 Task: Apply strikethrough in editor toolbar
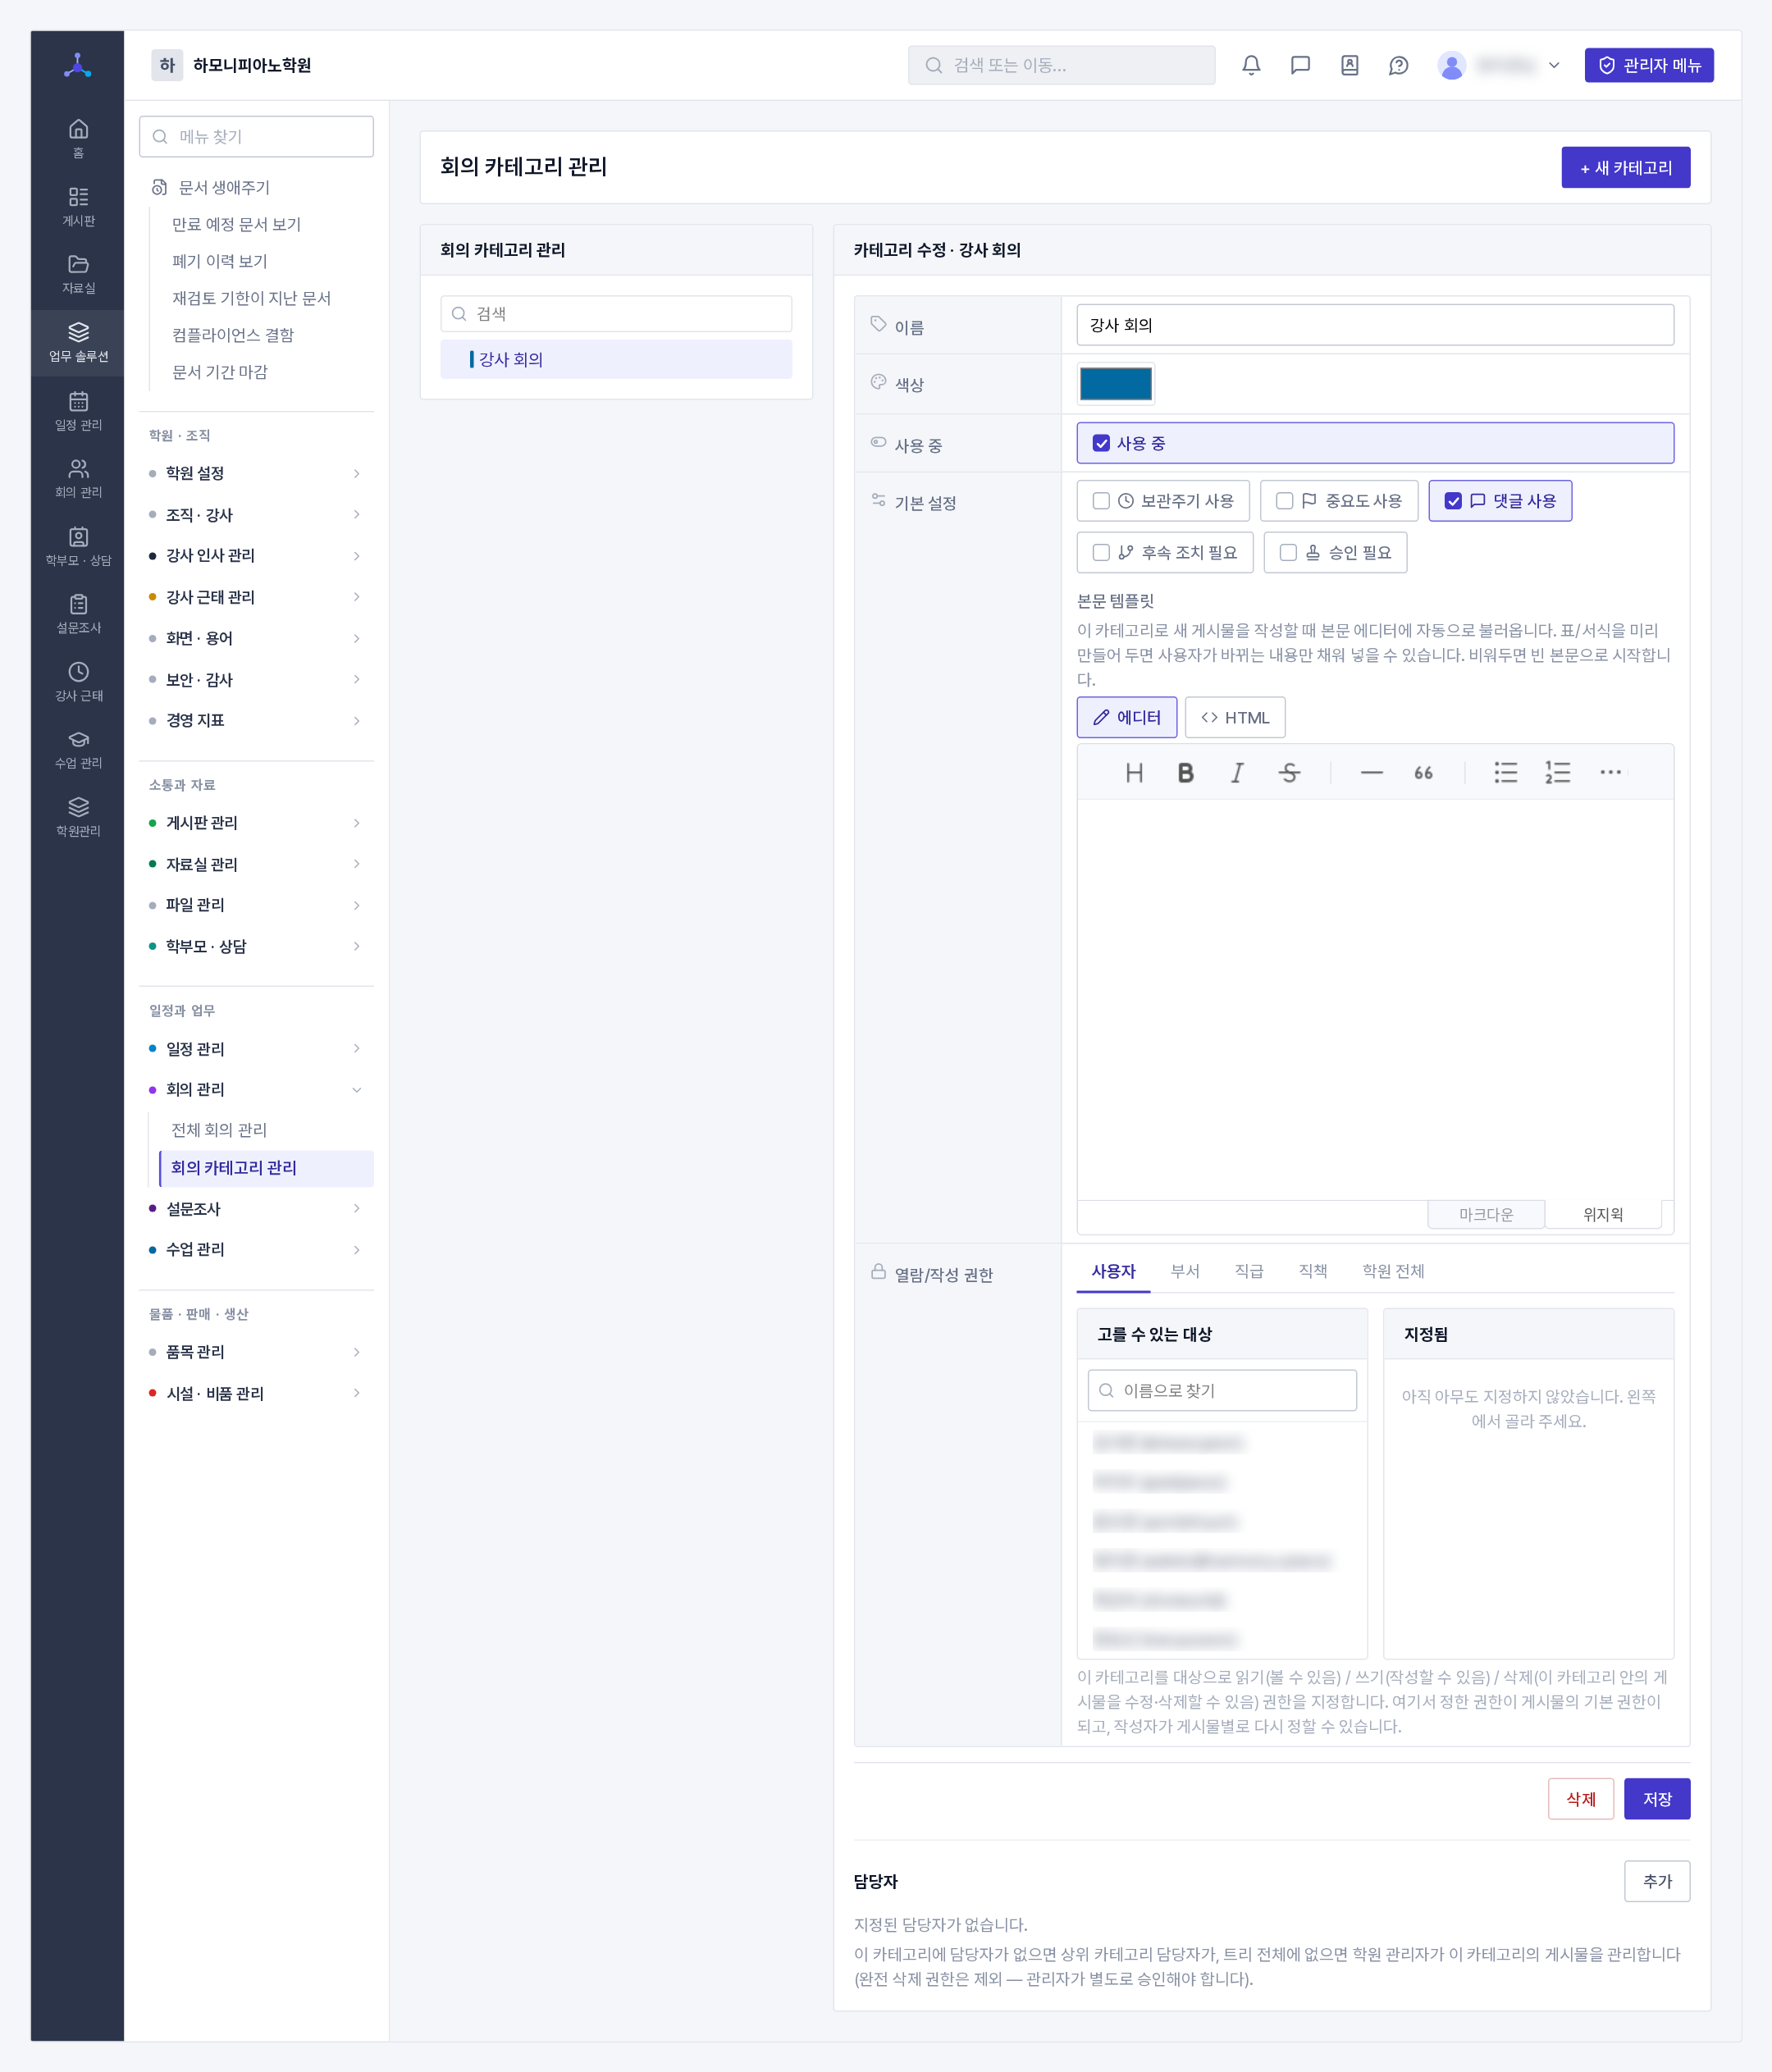click(1289, 773)
